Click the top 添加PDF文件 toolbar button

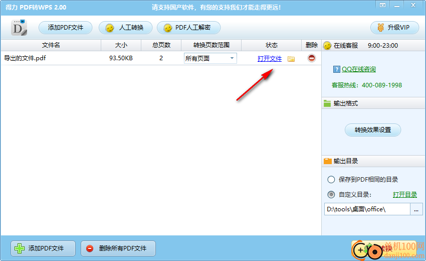66,28
